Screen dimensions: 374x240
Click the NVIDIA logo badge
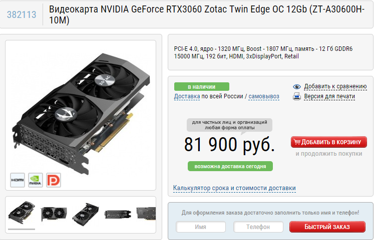36,180
